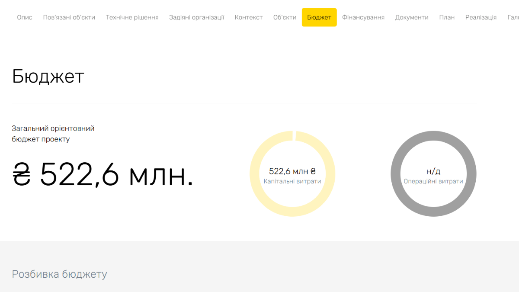The height and width of the screenshot is (292, 519).
Task: Click the highlighted Бюджет tab
Action: coord(319,17)
